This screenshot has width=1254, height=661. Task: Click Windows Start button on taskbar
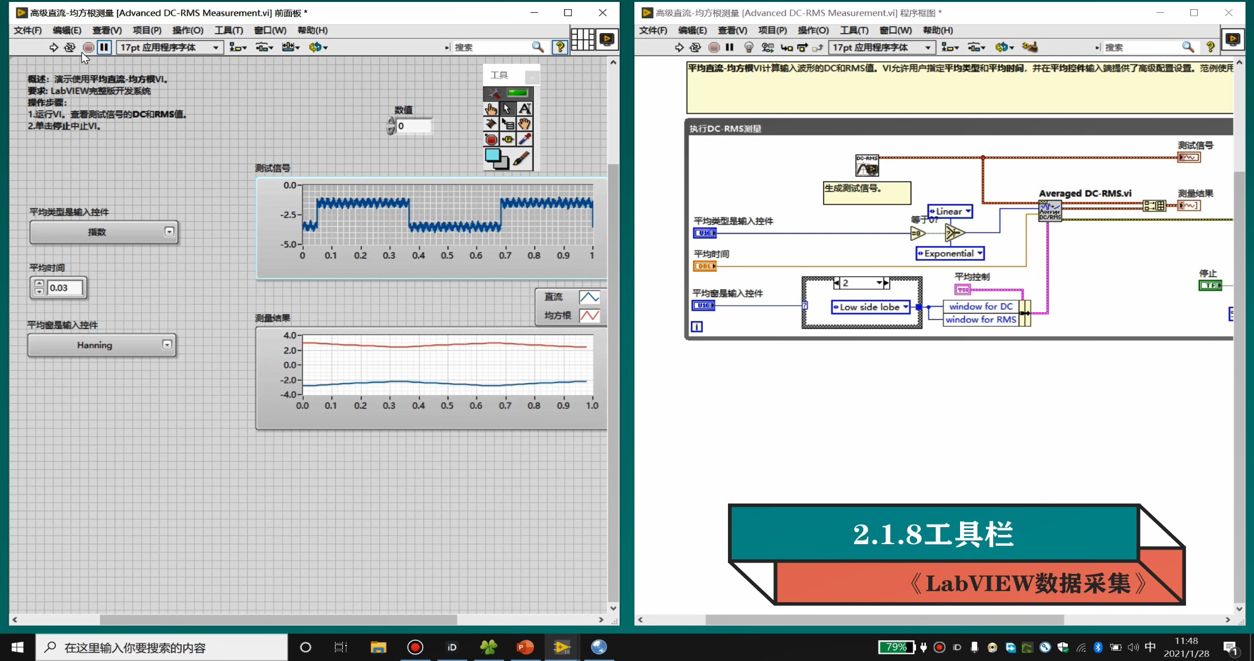pyautogui.click(x=17, y=647)
